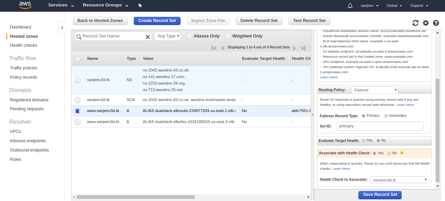Open the Global region dropdown

(394, 6)
